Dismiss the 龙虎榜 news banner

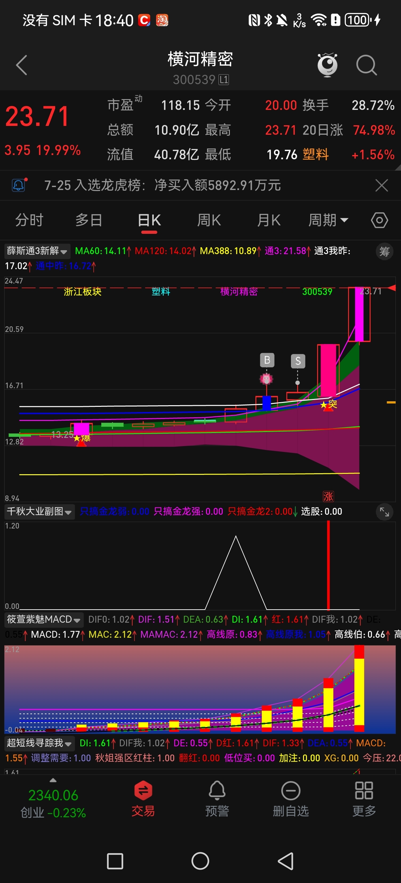381,185
